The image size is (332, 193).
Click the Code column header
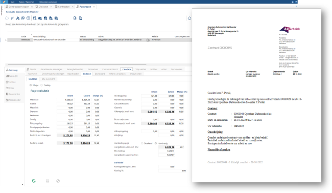[x=23, y=36]
